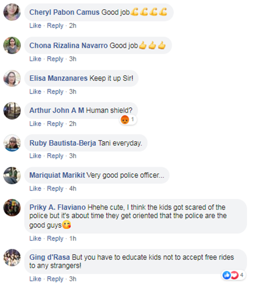The height and width of the screenshot is (289, 256).
Task: Like Elisa Manzanares's Keep it up comment
Action: click(x=35, y=92)
